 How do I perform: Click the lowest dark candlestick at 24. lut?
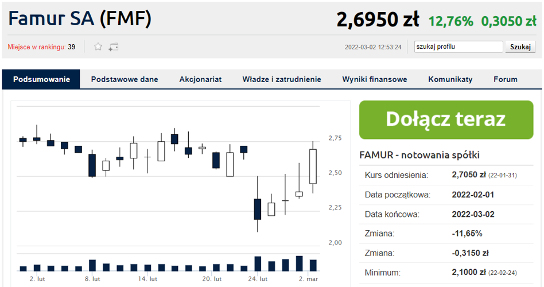258,209
